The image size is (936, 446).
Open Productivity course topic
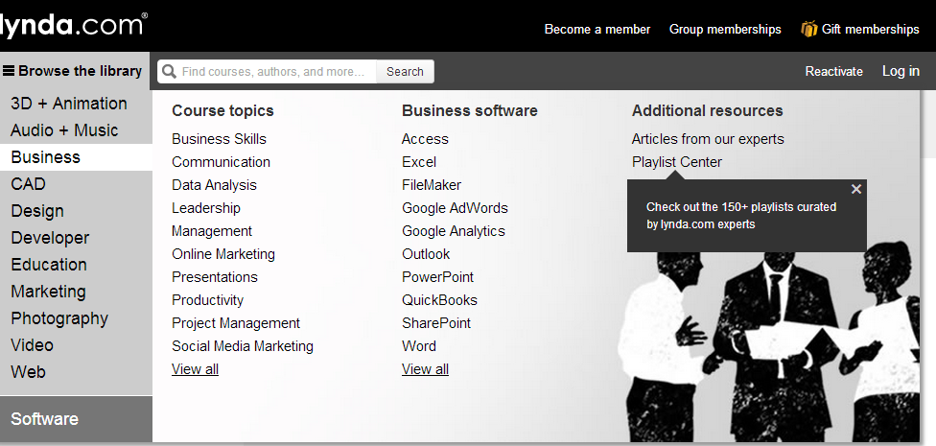(208, 300)
